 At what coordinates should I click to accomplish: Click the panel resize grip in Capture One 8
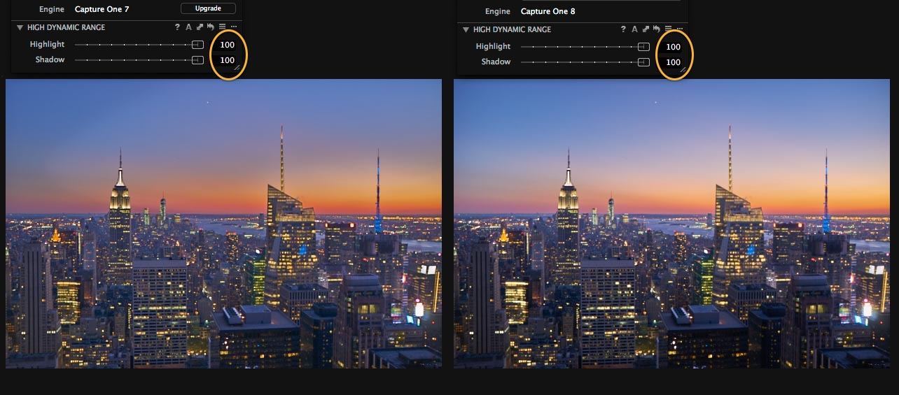683,70
